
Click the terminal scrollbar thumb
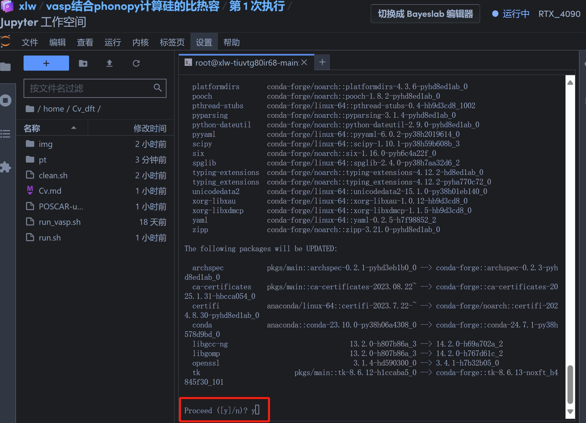(570, 384)
